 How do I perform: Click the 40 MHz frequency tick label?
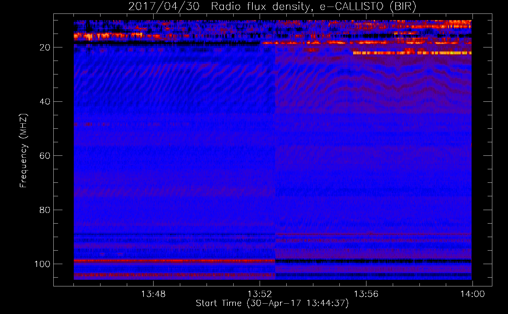[x=45, y=102]
